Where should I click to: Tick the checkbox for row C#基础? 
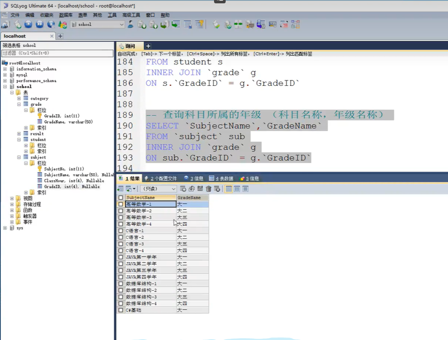coord(121,310)
